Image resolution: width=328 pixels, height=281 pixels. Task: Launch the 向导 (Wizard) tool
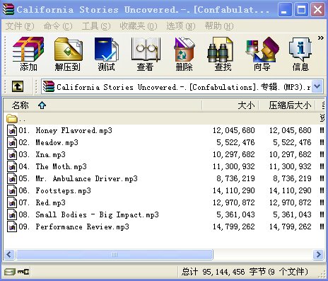pos(262,54)
